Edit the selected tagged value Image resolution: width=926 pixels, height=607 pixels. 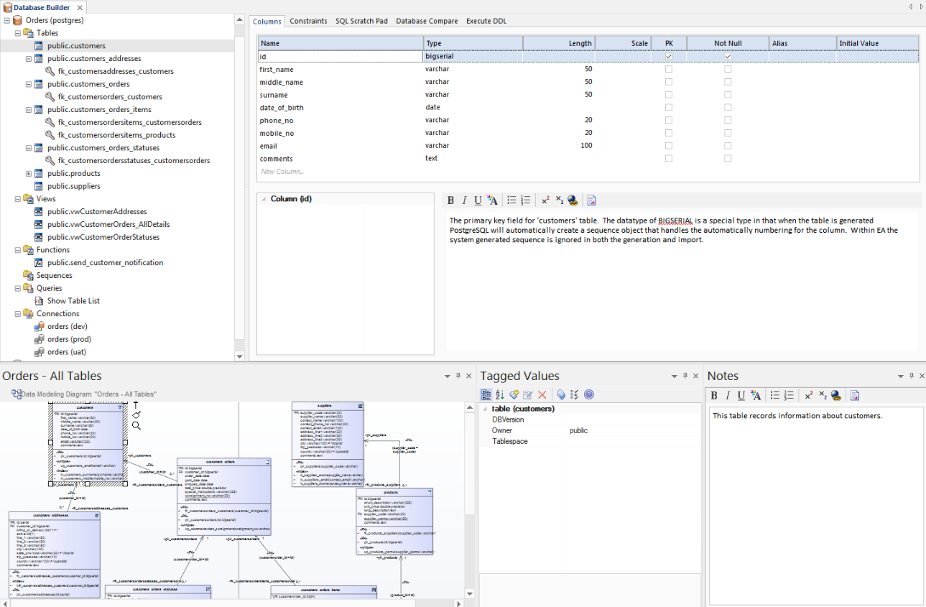pyautogui.click(x=528, y=395)
